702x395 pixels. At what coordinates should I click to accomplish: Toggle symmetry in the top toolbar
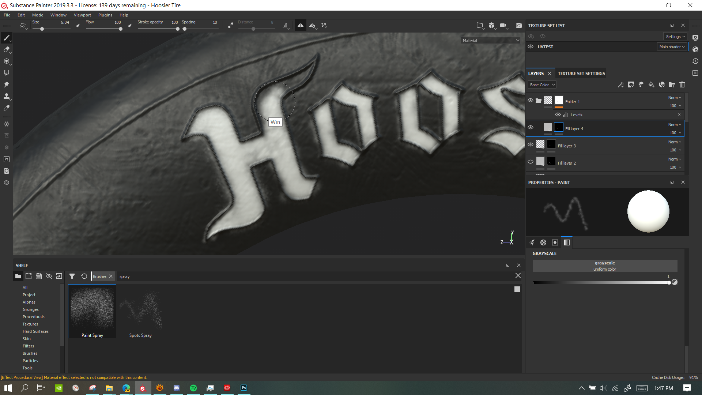pos(300,26)
